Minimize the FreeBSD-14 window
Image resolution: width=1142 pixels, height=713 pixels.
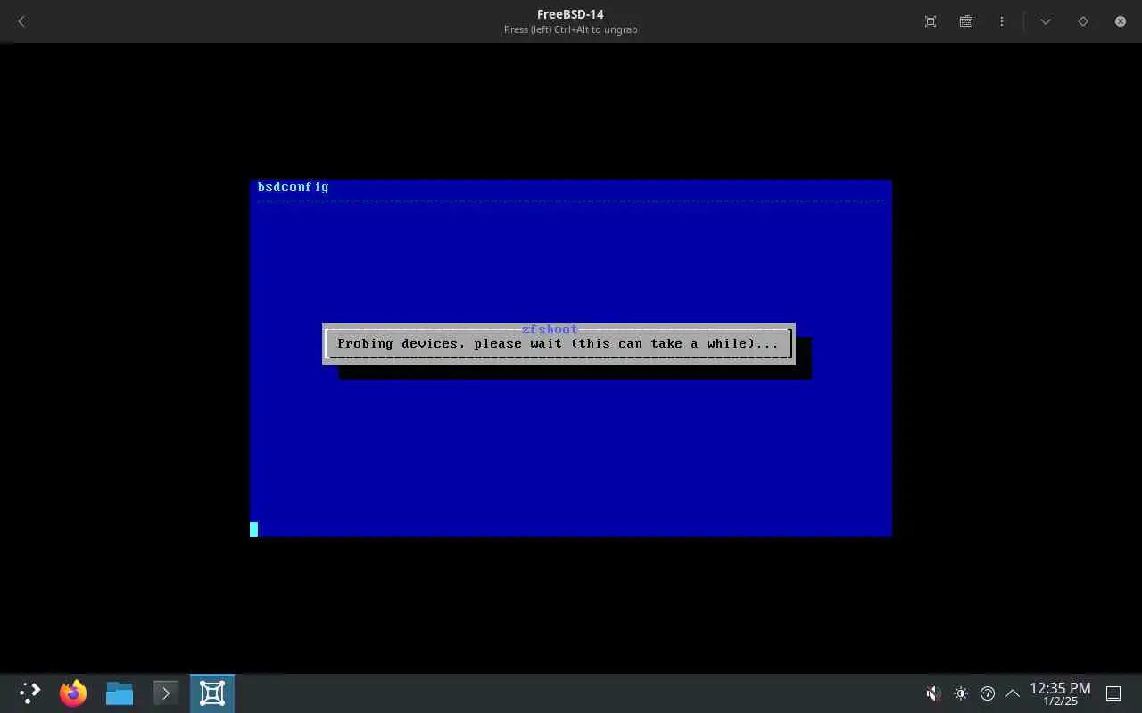[x=1046, y=21]
